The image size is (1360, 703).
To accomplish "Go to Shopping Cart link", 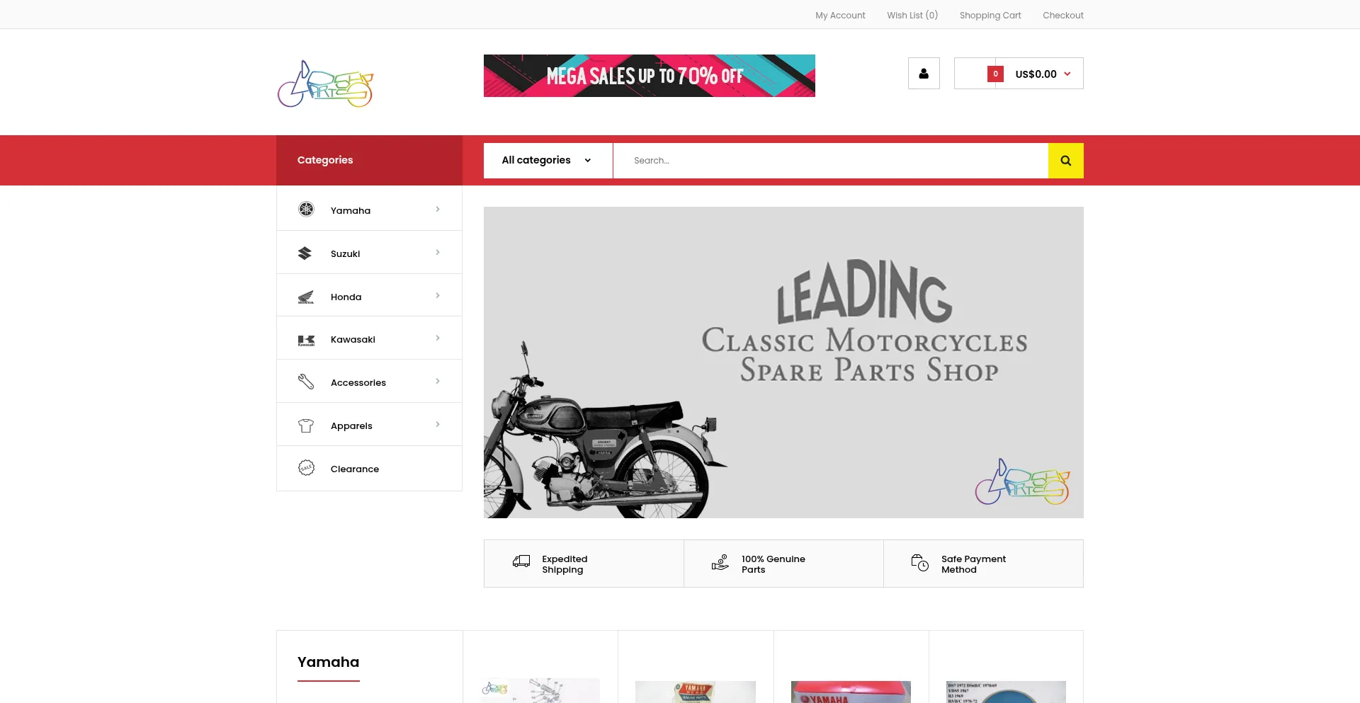I will click(x=990, y=15).
